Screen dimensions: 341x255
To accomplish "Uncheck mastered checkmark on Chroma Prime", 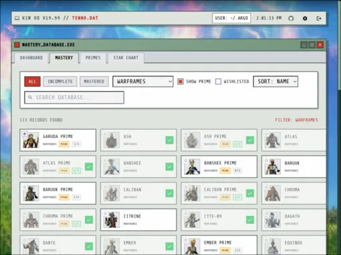I will (x=89, y=220).
